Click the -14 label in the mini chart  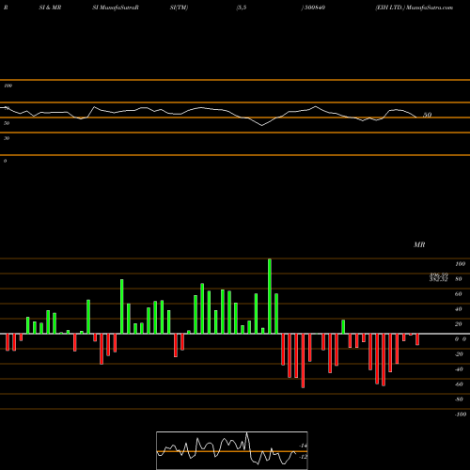pos(303,446)
